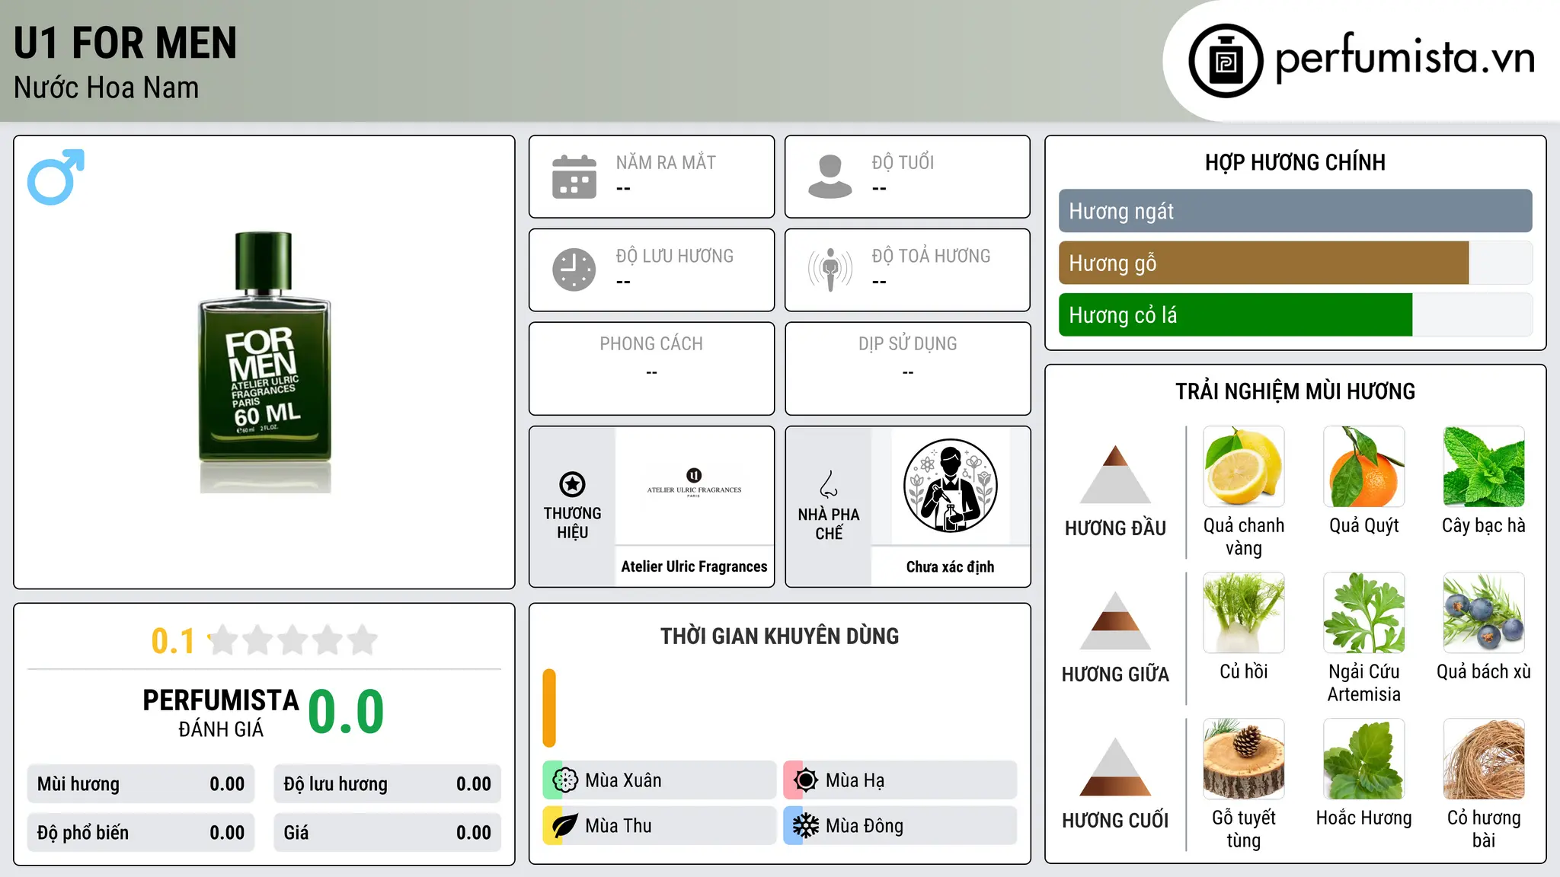This screenshot has width=1560, height=877.
Task: Click the star badge icon above Thương hiệu
Action: pyautogui.click(x=572, y=484)
